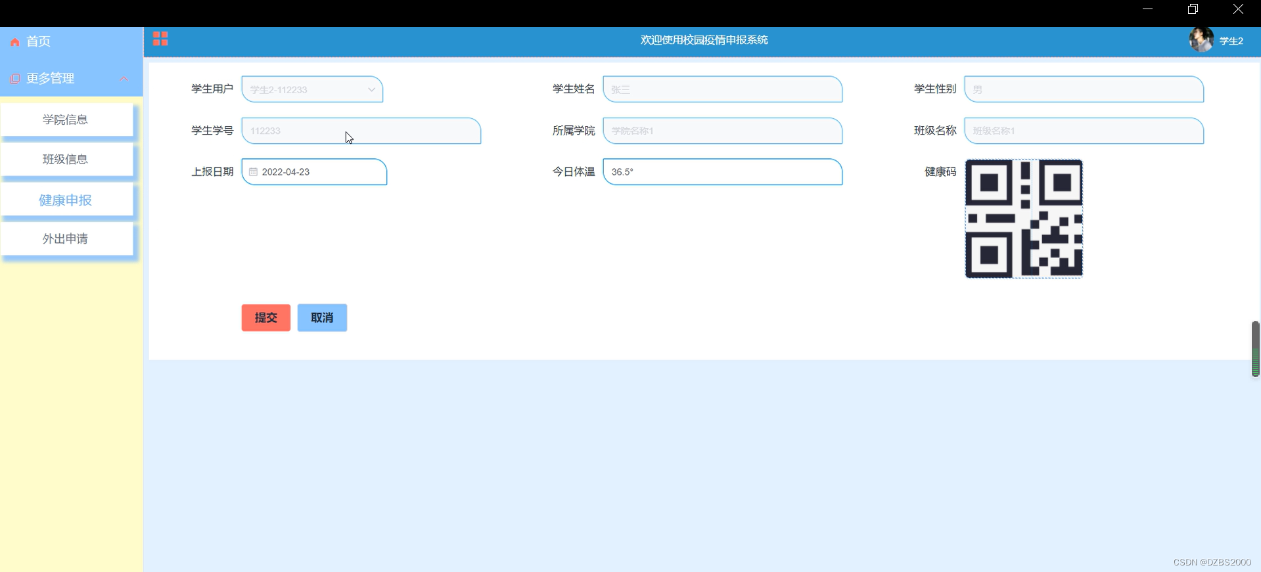Image resolution: width=1261 pixels, height=572 pixels.
Task: Open 学院信息 in the sidebar
Action: coord(66,120)
